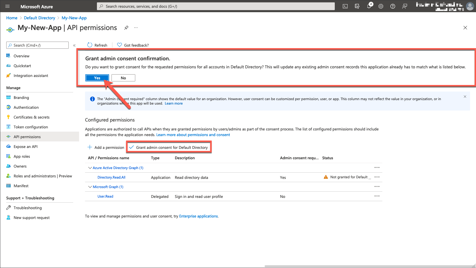Go to Default Directory breadcrumb
Image resolution: width=476 pixels, height=268 pixels.
(40, 18)
